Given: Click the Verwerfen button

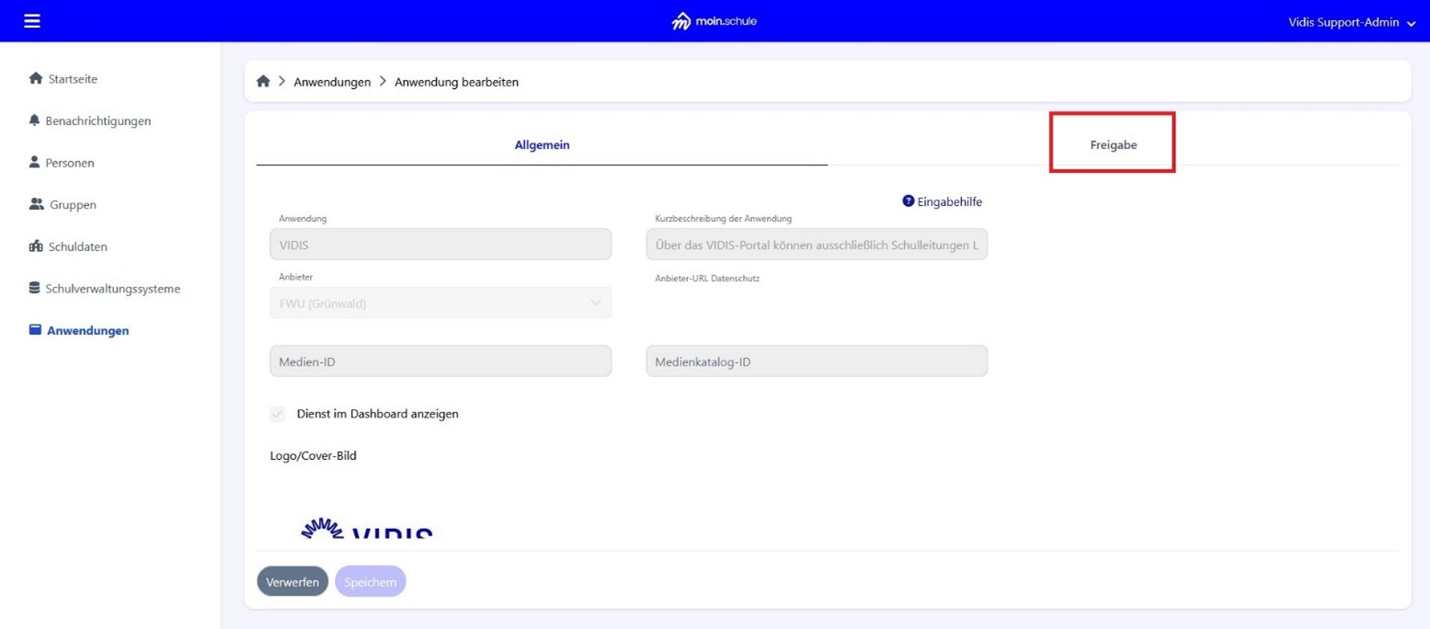Looking at the screenshot, I should click(292, 581).
